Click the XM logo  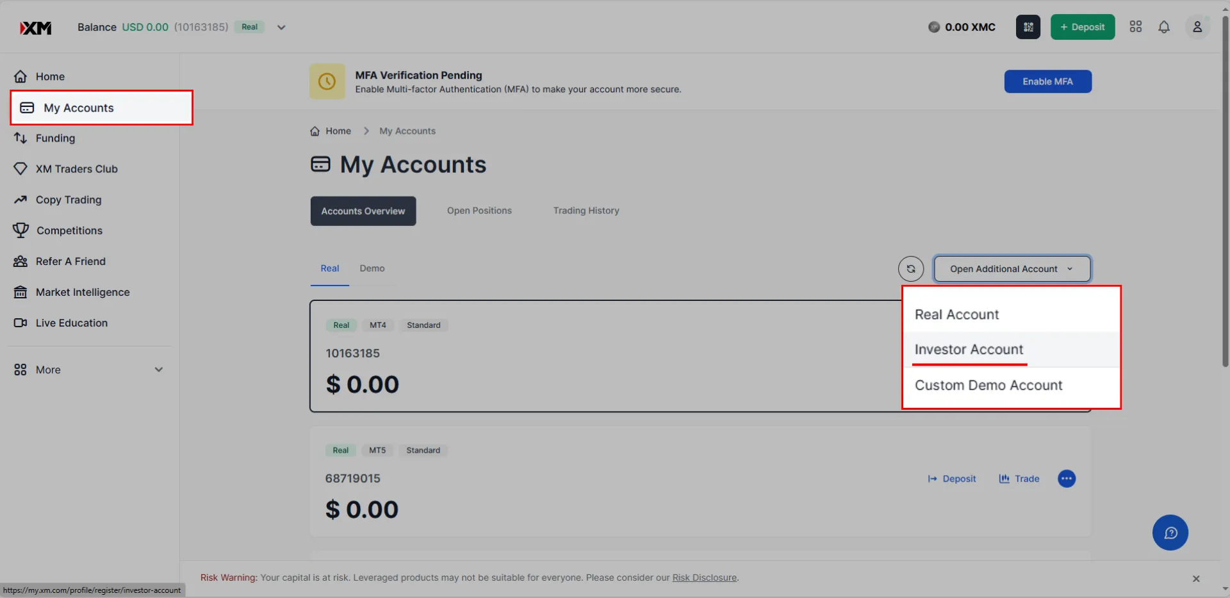pyautogui.click(x=36, y=28)
